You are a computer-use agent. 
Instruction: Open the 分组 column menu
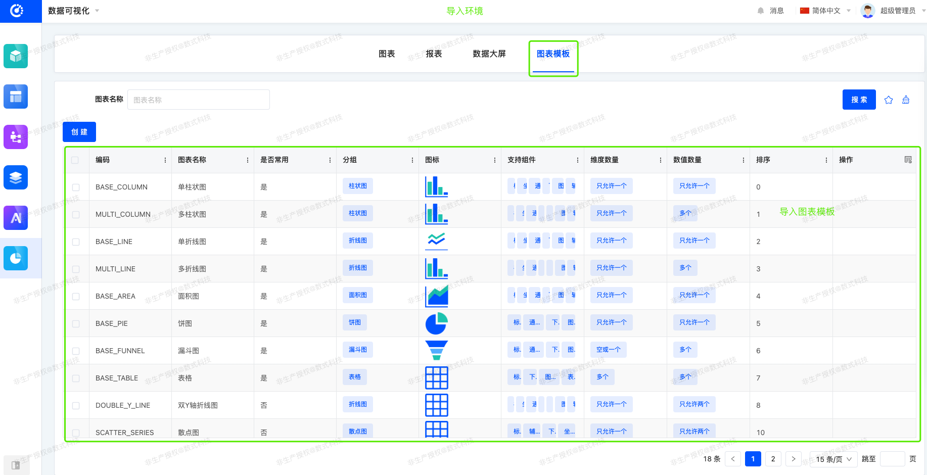coord(412,160)
